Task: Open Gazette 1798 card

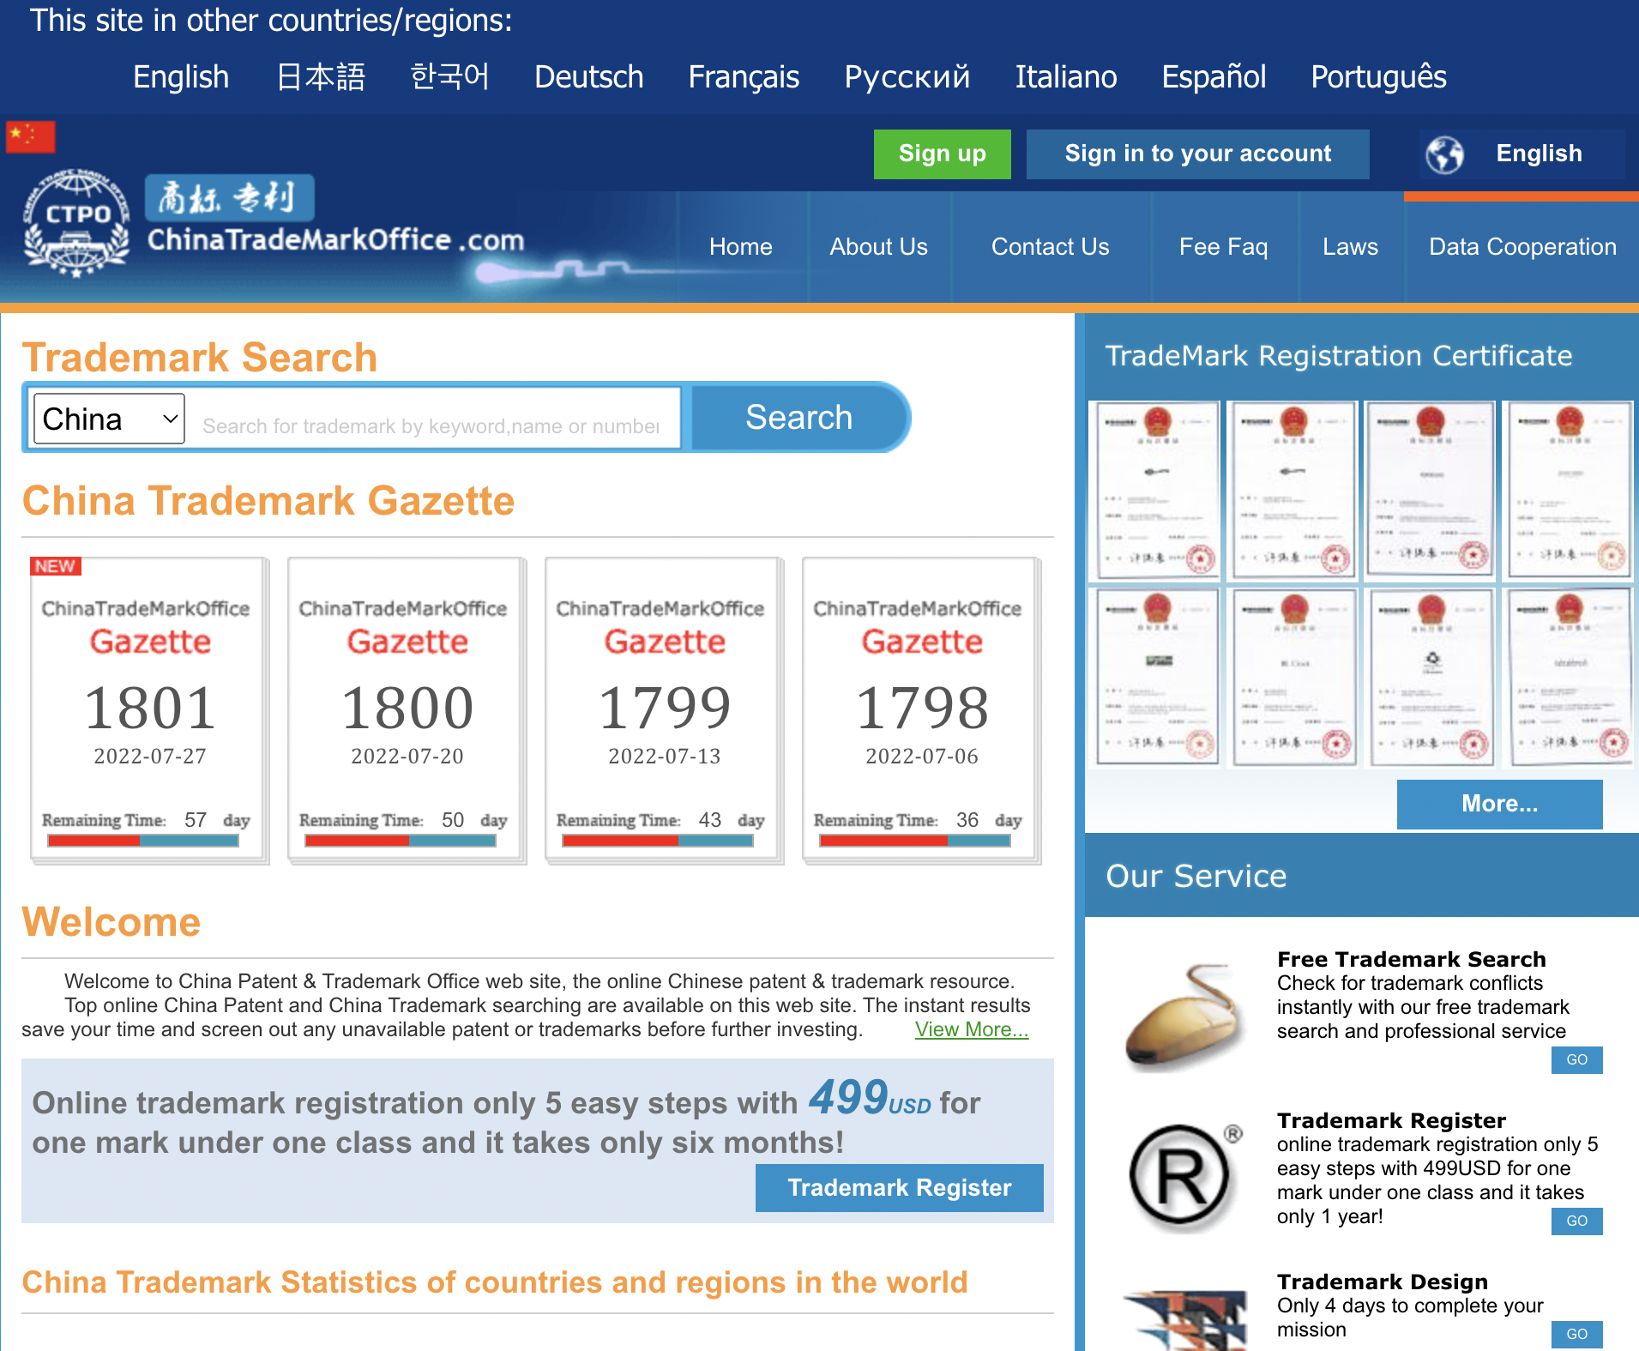Action: [x=921, y=710]
